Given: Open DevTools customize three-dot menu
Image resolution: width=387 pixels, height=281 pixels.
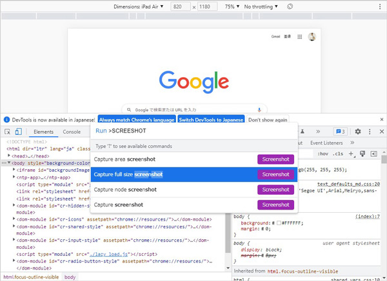Looking at the screenshot, I should pos(370,132).
